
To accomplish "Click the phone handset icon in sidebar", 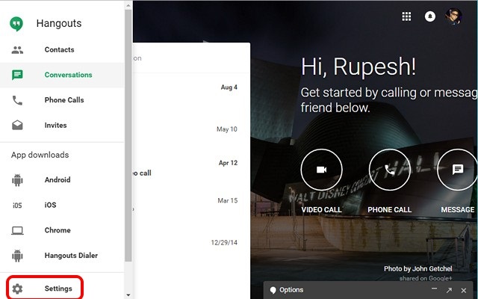I will coord(17,100).
